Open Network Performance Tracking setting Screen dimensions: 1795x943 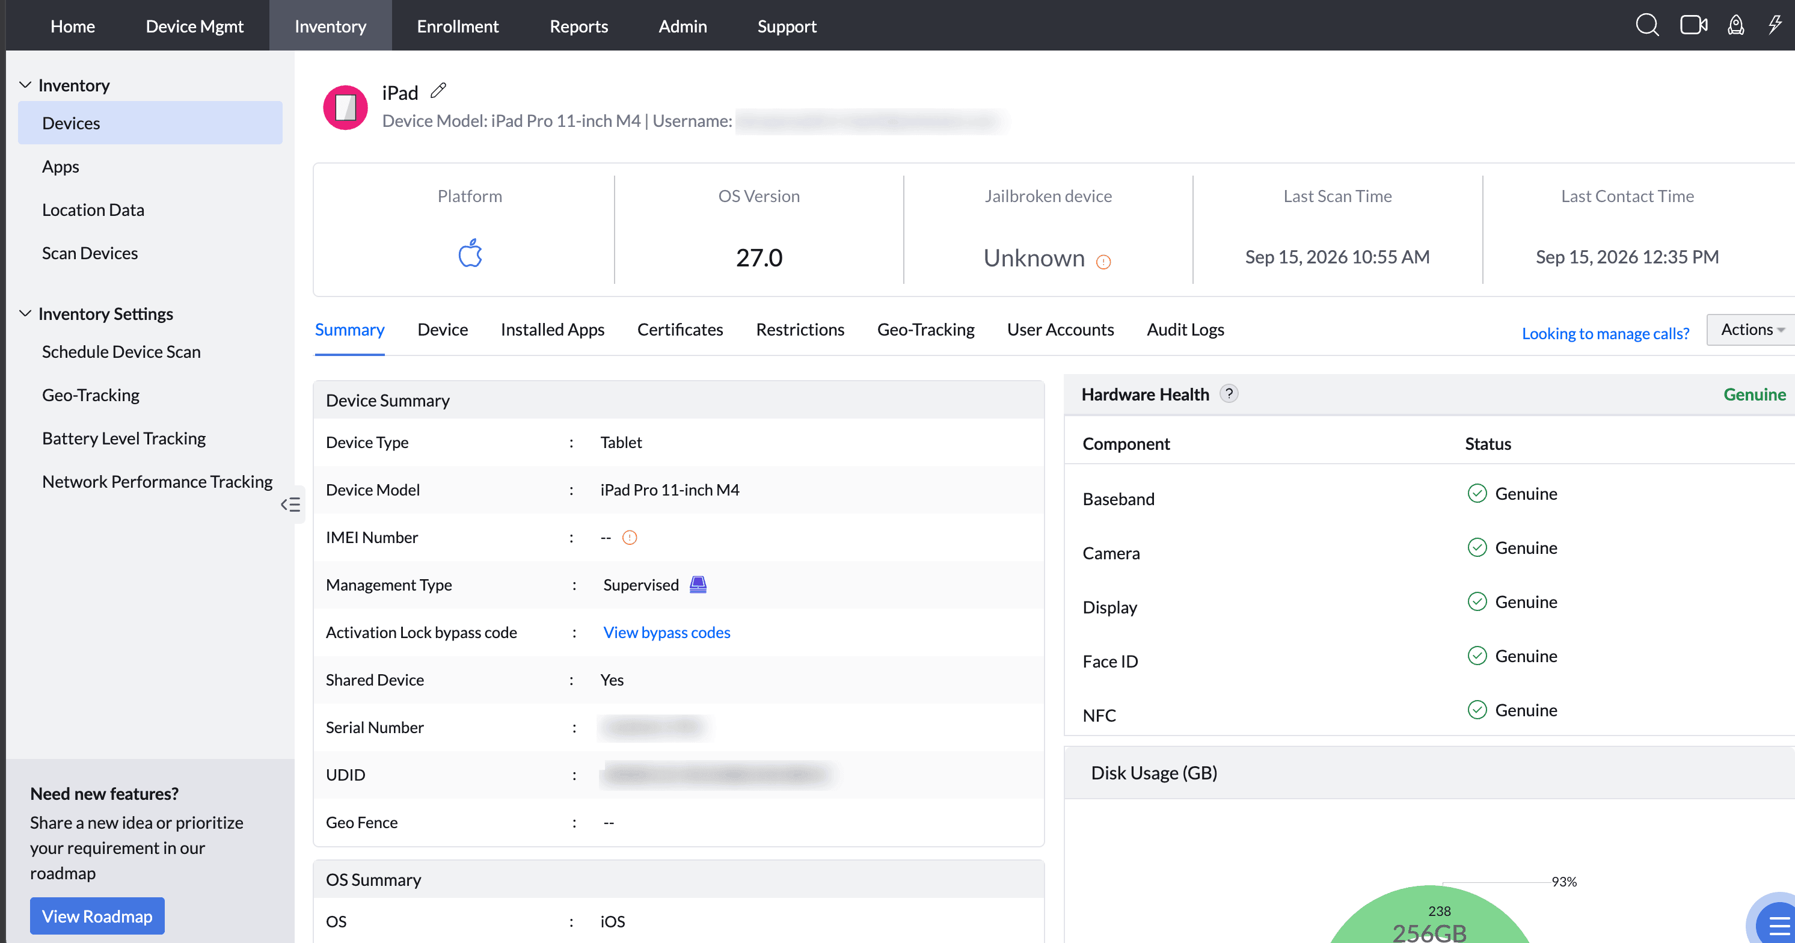pos(158,482)
